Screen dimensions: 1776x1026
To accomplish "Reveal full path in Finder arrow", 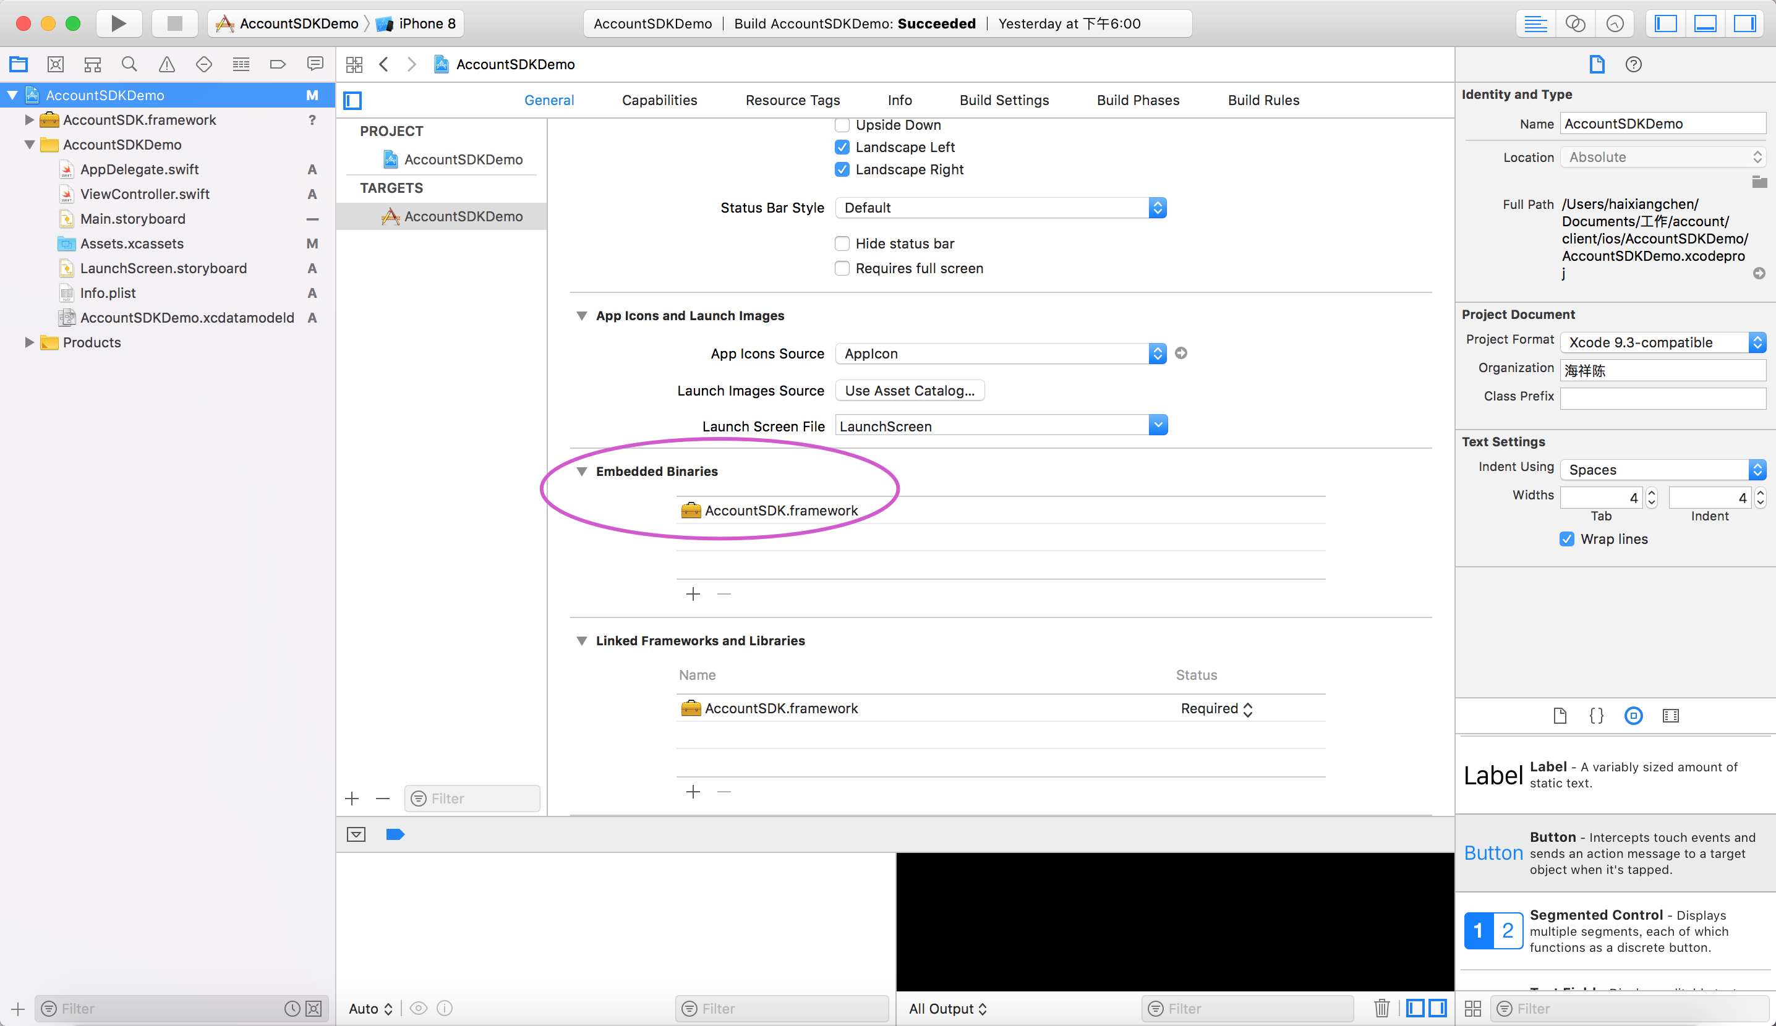I will 1759,273.
